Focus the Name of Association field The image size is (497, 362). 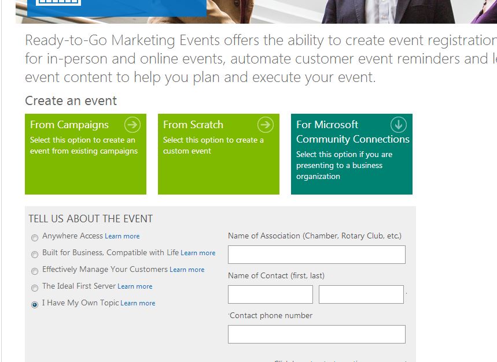tap(316, 255)
